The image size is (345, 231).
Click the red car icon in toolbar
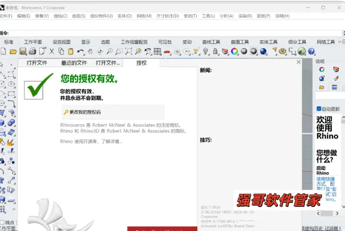coord(168,52)
